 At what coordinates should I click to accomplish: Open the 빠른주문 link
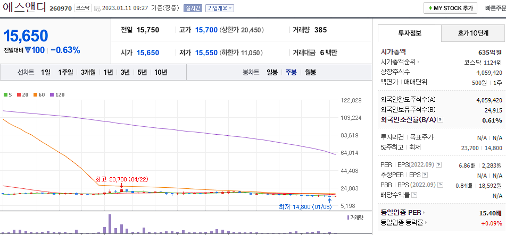[495, 8]
